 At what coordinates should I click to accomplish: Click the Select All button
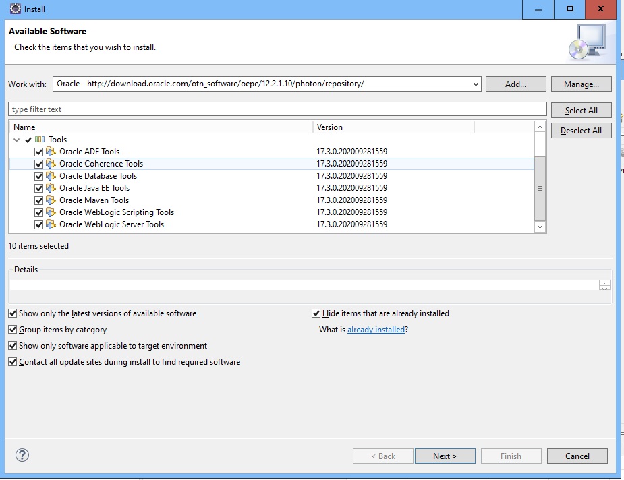click(x=581, y=110)
